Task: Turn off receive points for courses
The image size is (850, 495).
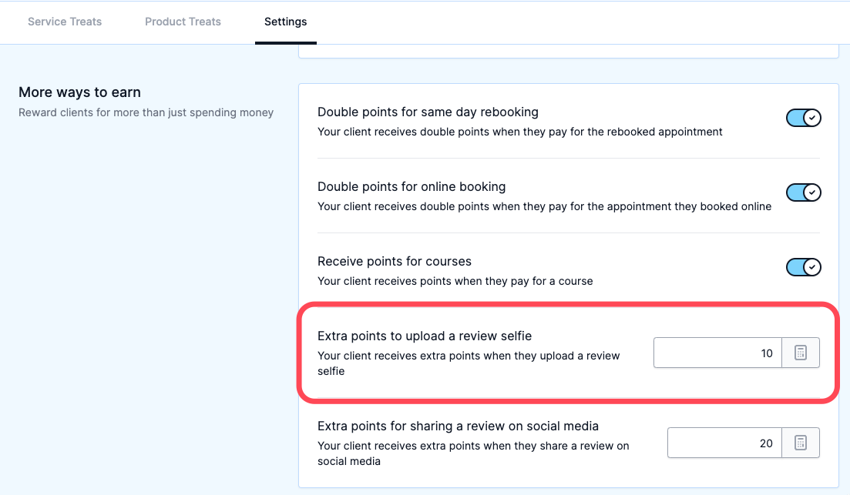Action: 804,267
